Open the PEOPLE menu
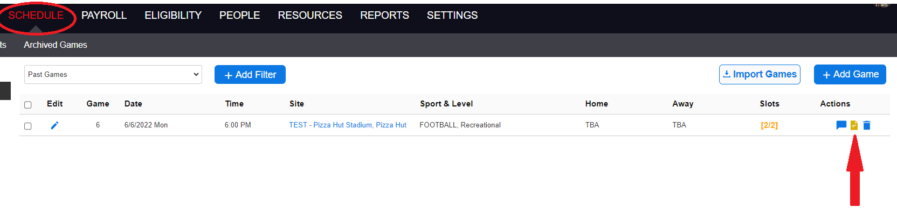The image size is (897, 214). [240, 16]
